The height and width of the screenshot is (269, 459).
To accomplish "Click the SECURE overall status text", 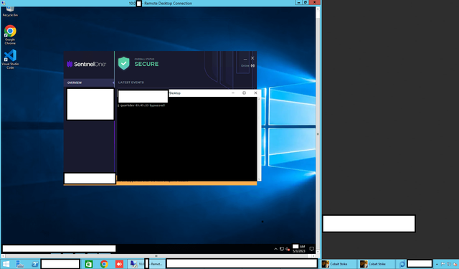I will 146,64.
